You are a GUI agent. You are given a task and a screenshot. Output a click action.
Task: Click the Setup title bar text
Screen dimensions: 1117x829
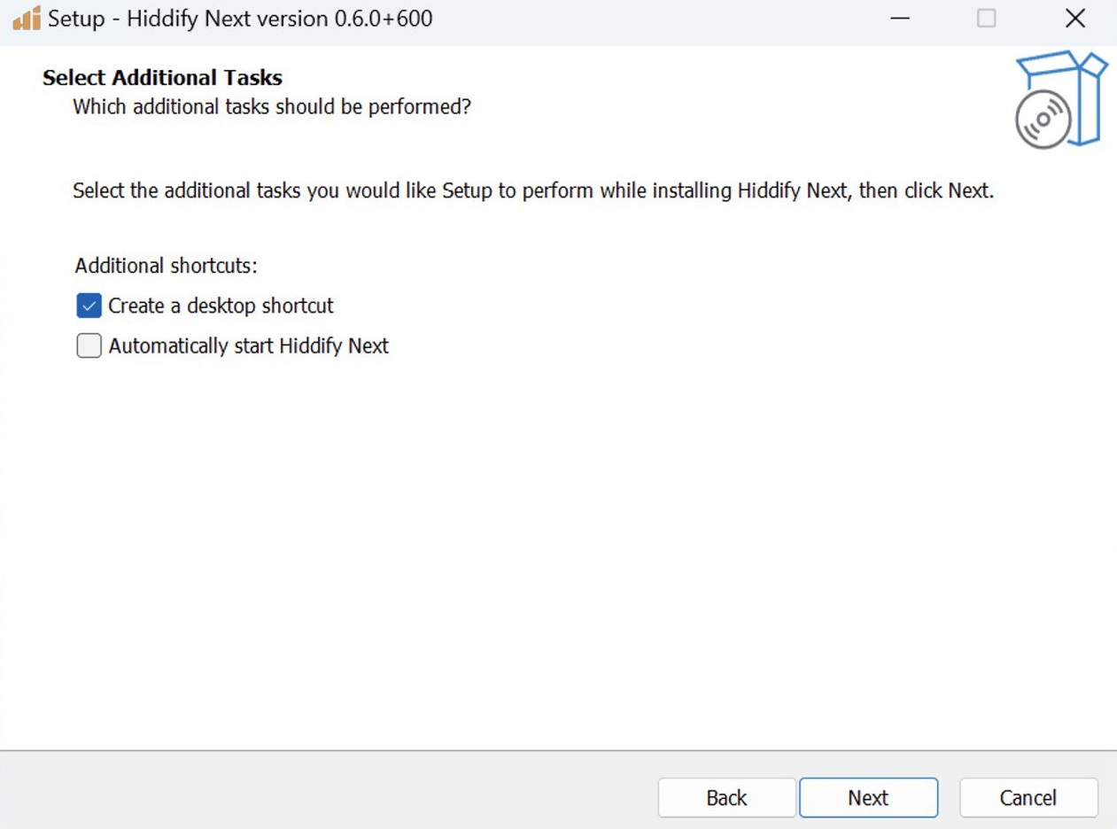pyautogui.click(x=240, y=19)
